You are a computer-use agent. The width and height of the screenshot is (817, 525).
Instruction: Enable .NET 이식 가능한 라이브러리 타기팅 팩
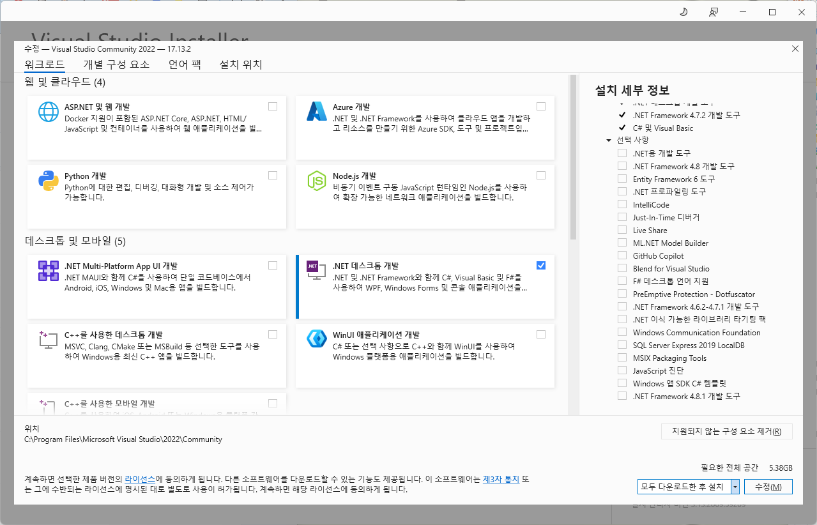coord(622,319)
